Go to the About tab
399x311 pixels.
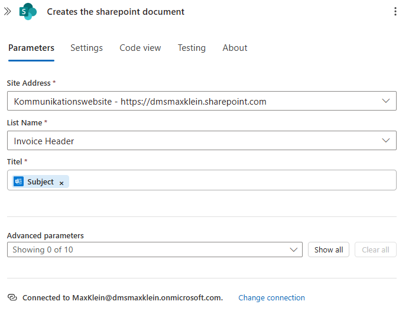tap(235, 48)
